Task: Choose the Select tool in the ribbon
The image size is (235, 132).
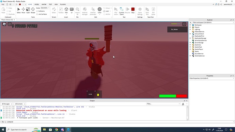Action: coord(19,10)
